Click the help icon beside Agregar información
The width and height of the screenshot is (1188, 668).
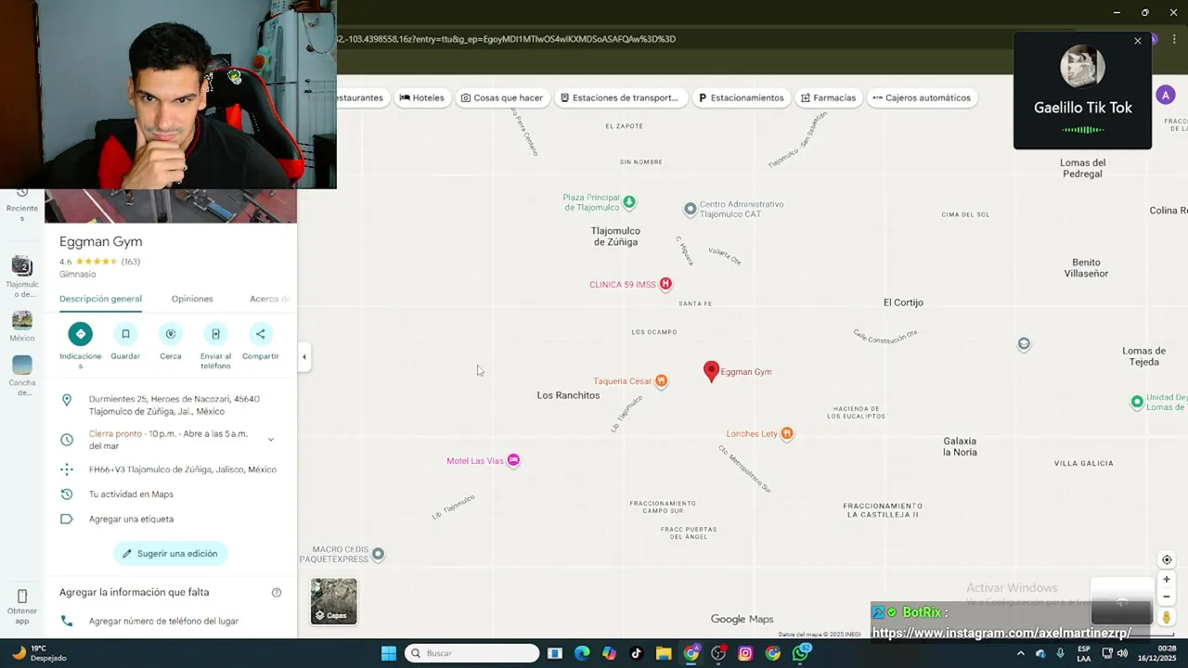(x=277, y=593)
